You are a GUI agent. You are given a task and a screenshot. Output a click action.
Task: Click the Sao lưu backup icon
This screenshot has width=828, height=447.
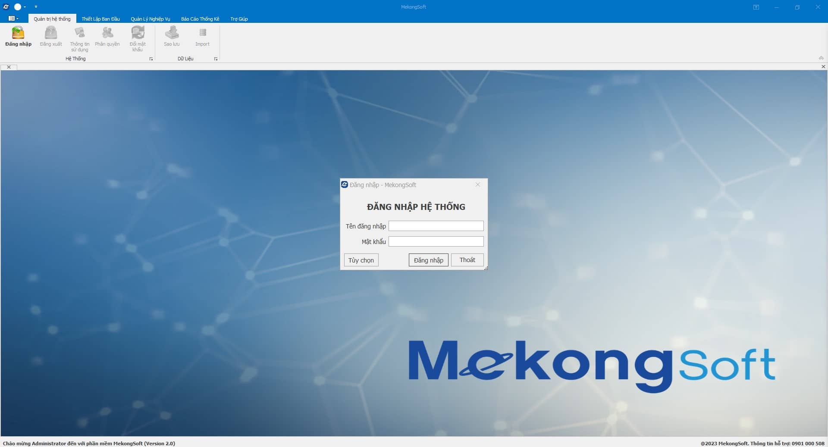[x=172, y=36]
